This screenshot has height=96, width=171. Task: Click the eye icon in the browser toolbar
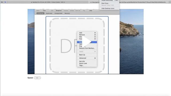tap(2, 2)
